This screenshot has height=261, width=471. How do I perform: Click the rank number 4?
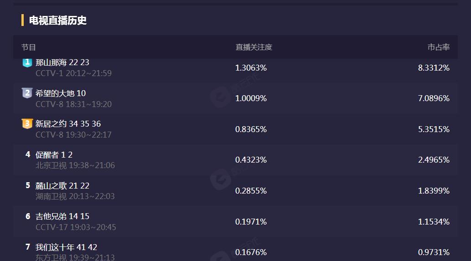pyautogui.click(x=28, y=155)
